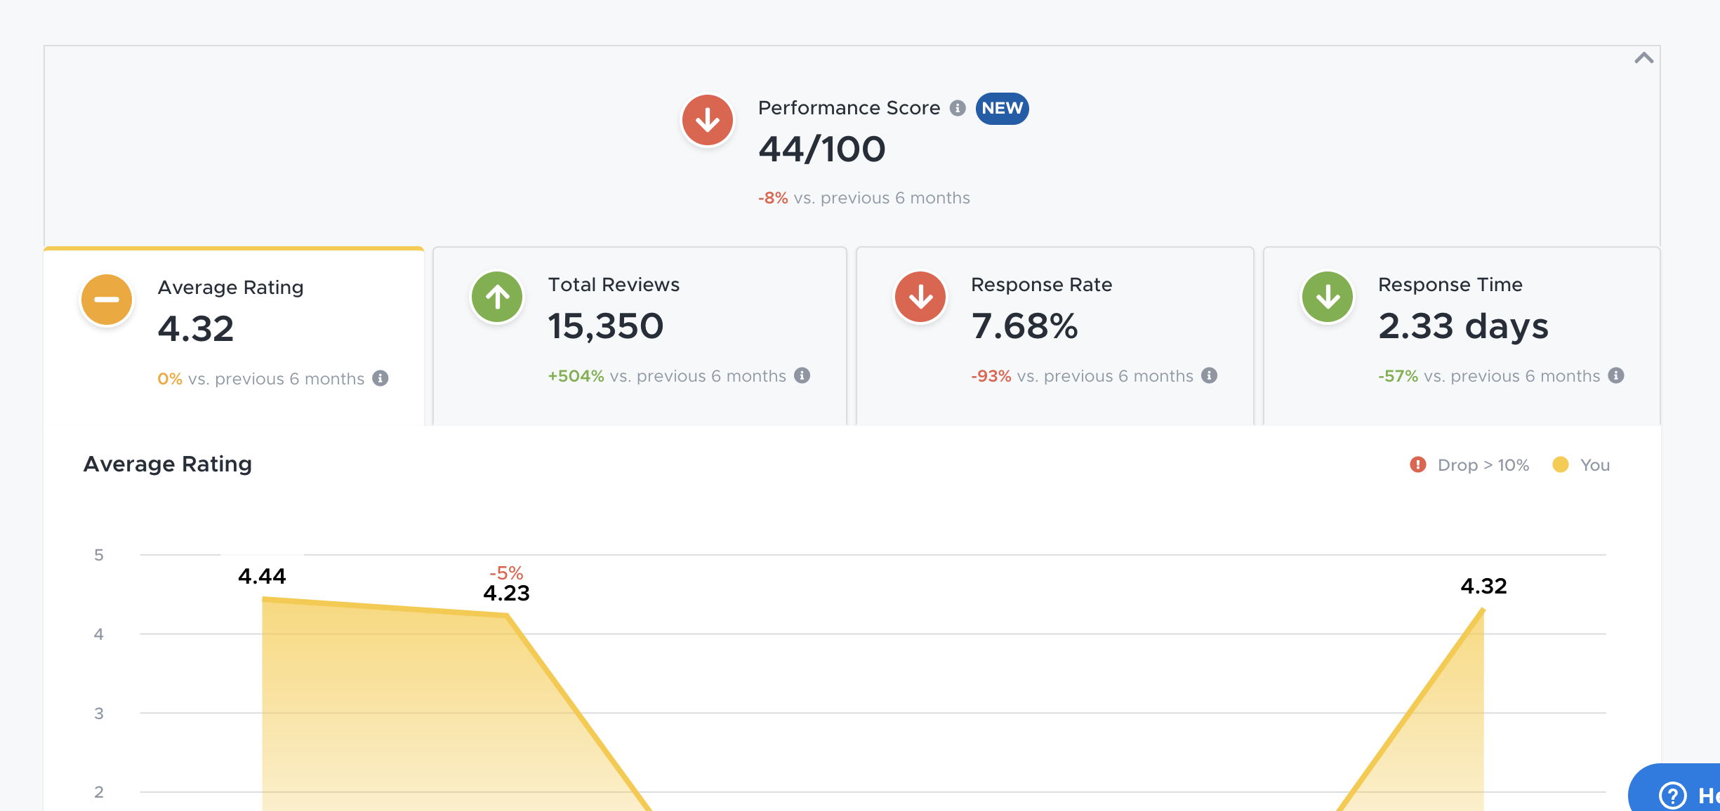This screenshot has width=1720, height=811.
Task: Toggle the 'Drop > 10%' legend item
Action: tap(1469, 465)
